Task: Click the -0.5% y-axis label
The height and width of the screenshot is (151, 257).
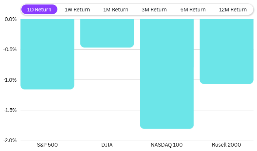Action: (10, 49)
